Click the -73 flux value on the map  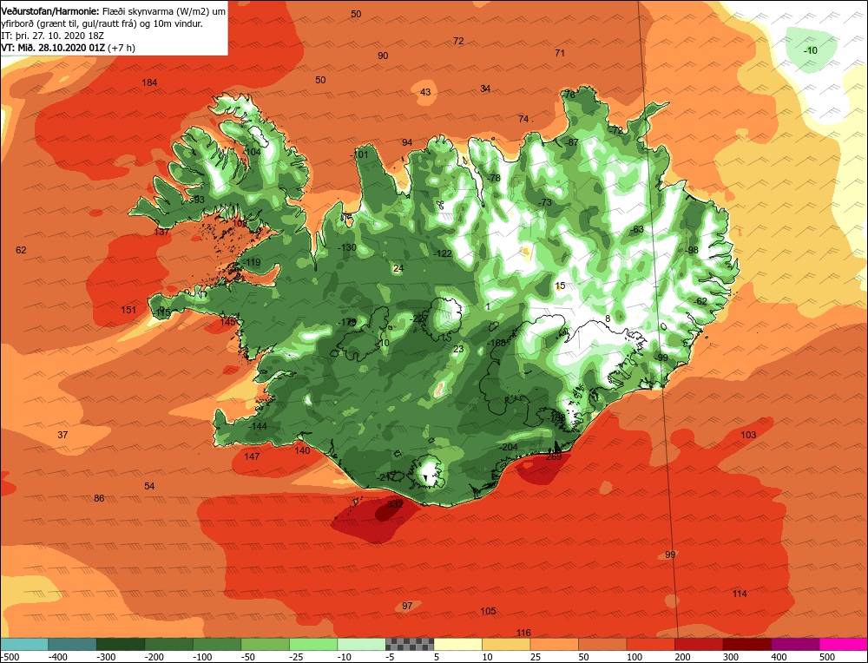point(545,202)
